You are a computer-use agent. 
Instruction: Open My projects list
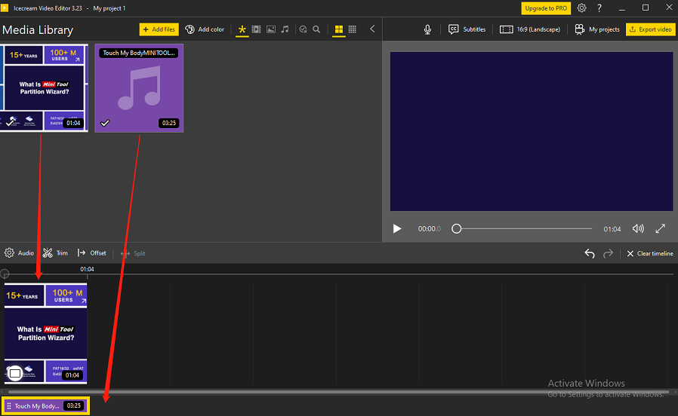pos(597,29)
